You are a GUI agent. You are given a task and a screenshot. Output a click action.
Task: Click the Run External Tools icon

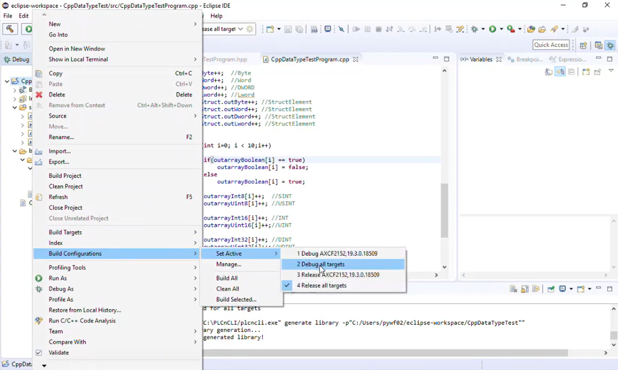tap(511, 29)
